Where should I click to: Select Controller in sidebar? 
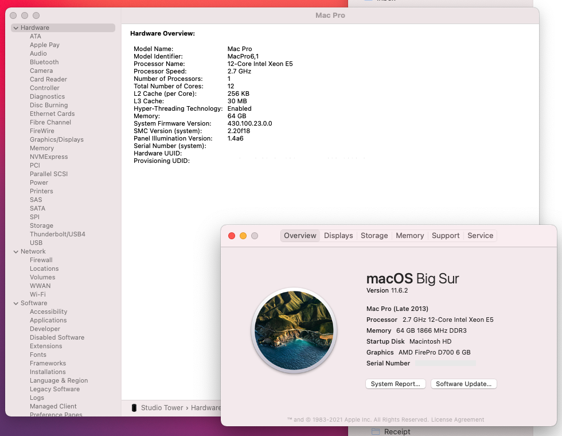tap(45, 88)
